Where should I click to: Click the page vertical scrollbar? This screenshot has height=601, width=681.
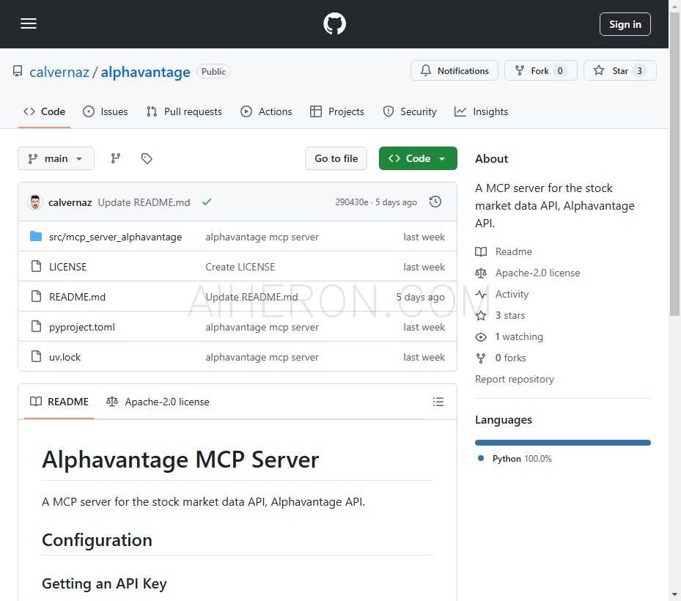click(674, 165)
